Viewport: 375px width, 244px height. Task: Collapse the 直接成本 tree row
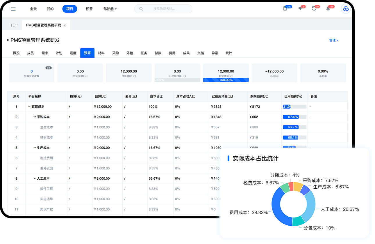click(29, 107)
